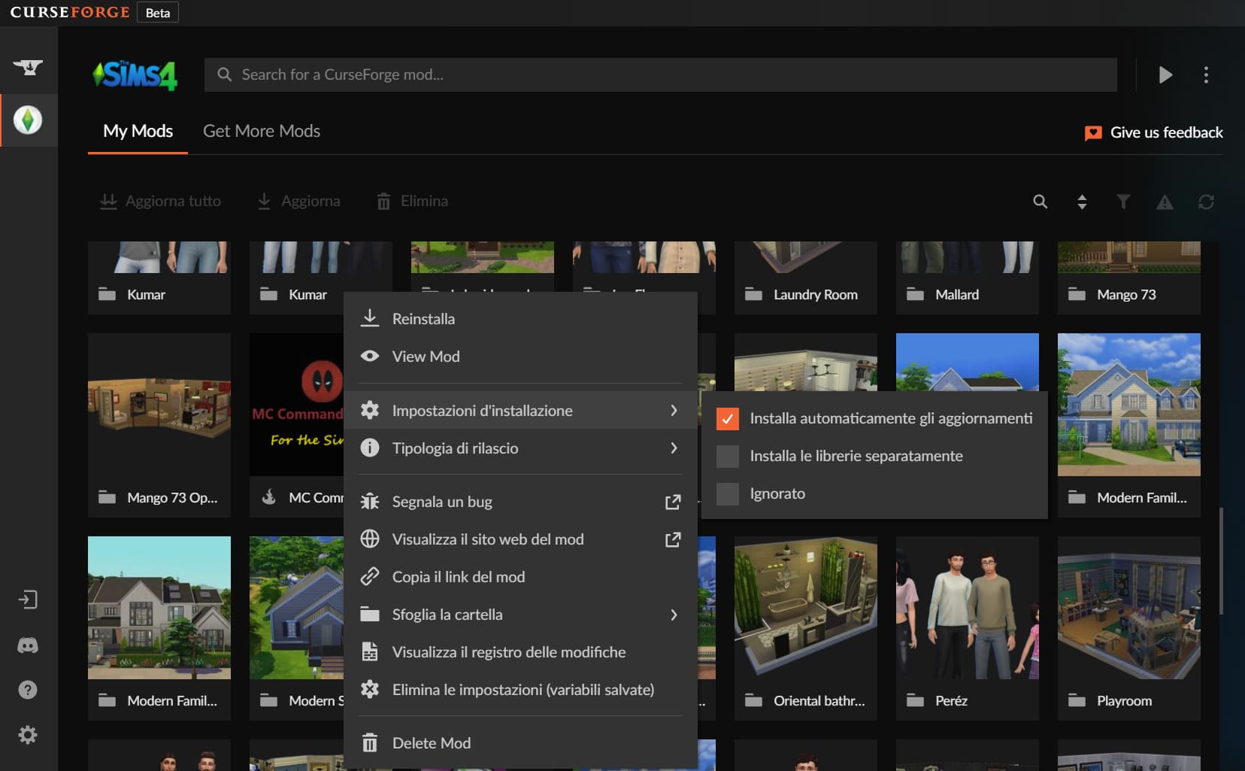Click Give us feedback link
Viewport: 1245px width, 771px height.
pos(1154,133)
